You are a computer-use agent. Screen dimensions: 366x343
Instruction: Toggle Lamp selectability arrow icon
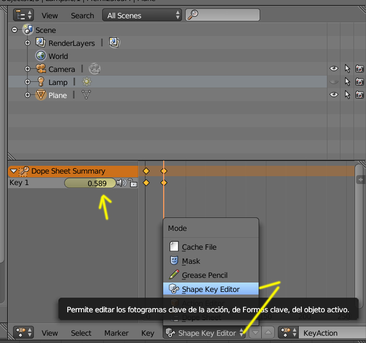pos(347,82)
